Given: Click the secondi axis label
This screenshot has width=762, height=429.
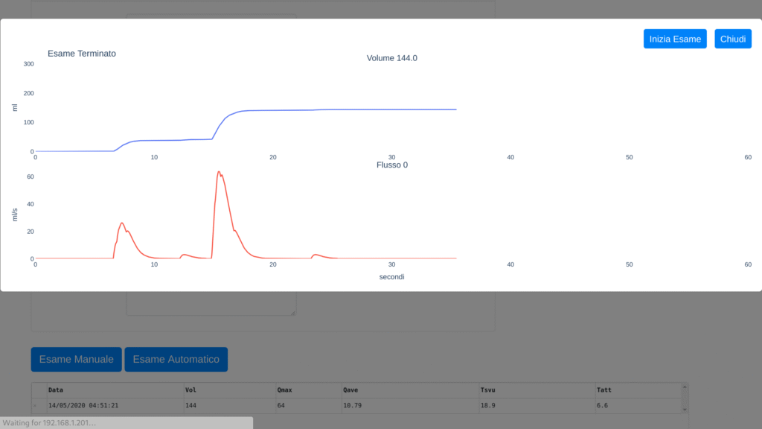Looking at the screenshot, I should 391,276.
